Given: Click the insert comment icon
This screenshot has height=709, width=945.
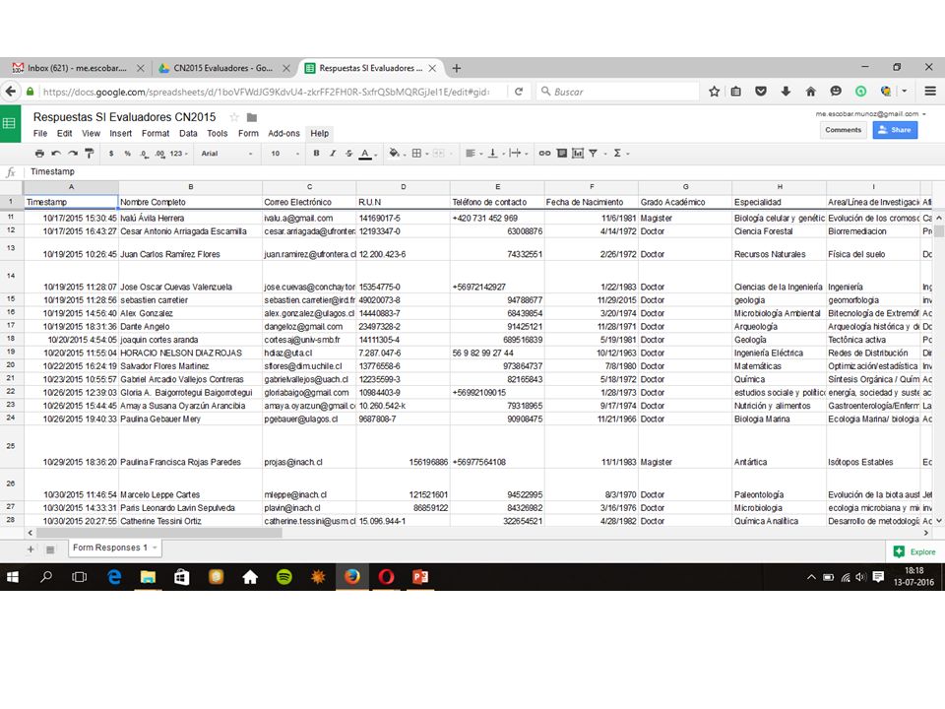Looking at the screenshot, I should (x=562, y=154).
